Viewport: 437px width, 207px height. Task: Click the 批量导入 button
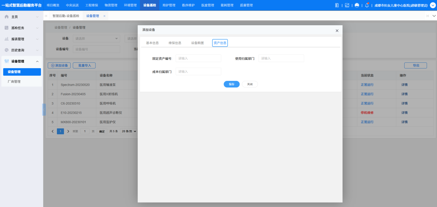coord(85,65)
